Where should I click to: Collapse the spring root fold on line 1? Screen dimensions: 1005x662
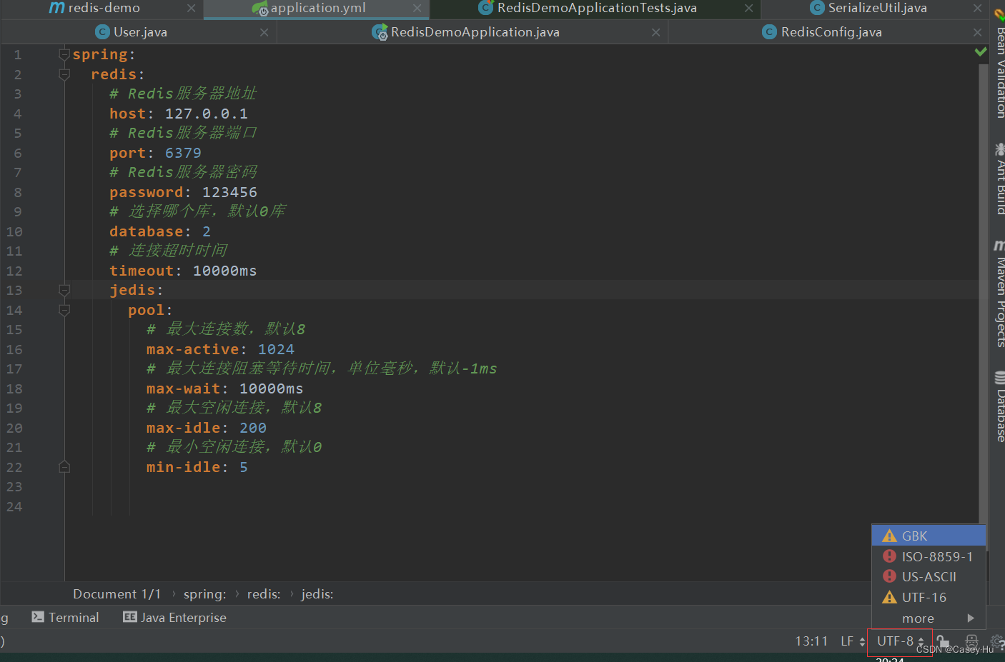[x=64, y=54]
